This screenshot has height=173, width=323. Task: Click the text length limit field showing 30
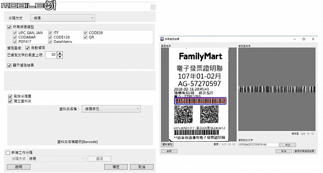click(51, 55)
